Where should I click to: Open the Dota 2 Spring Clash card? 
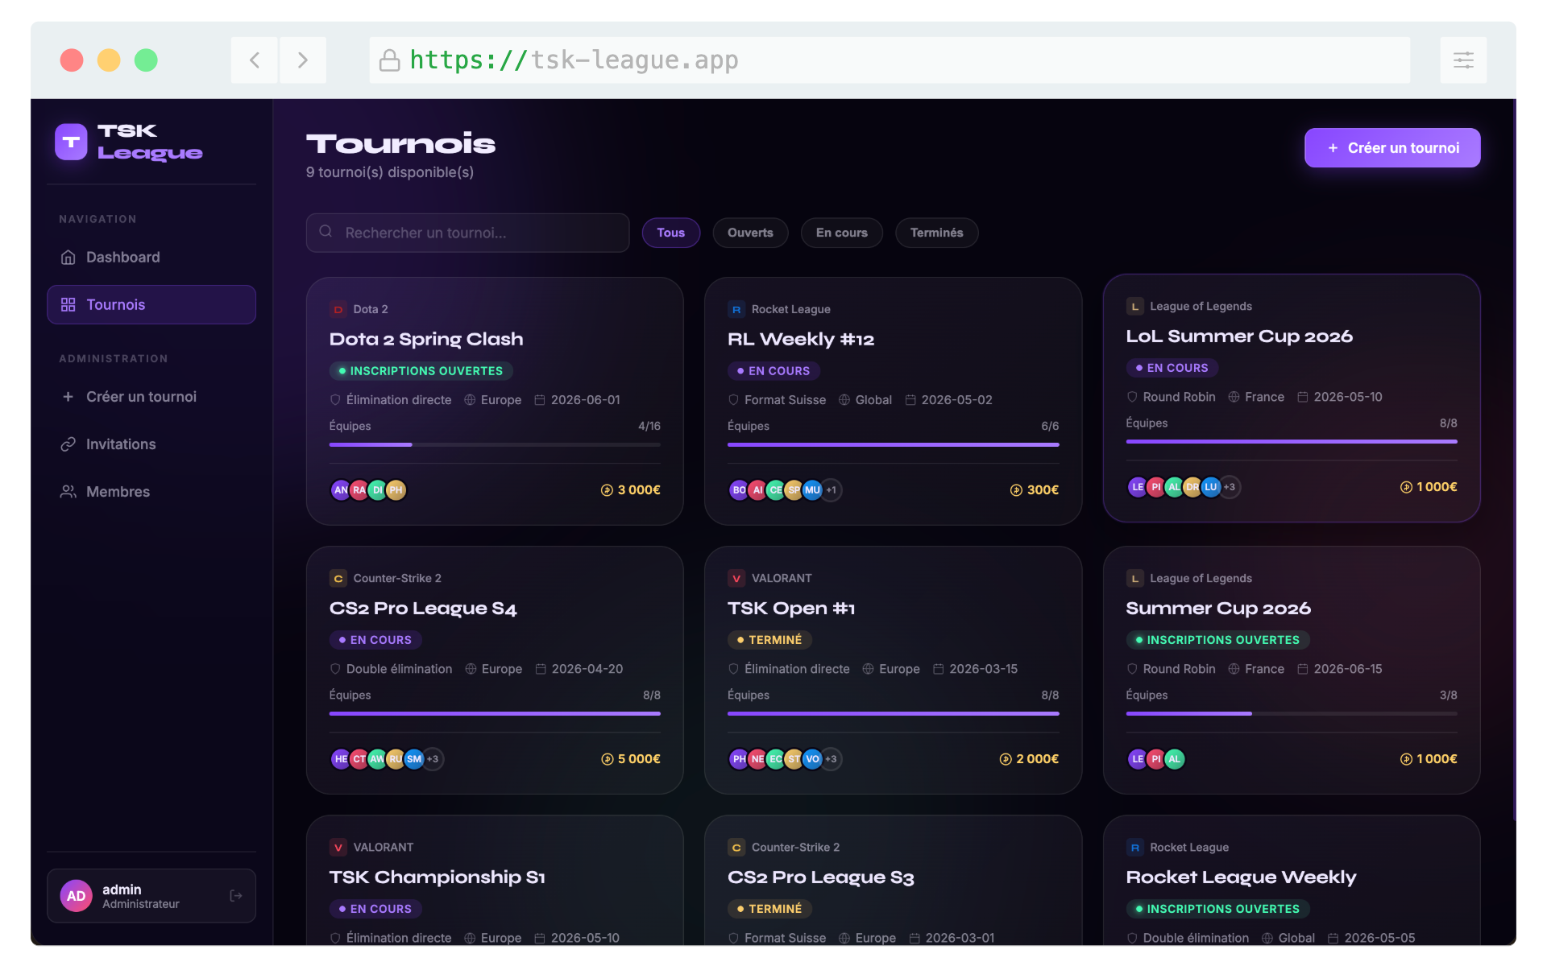495,402
